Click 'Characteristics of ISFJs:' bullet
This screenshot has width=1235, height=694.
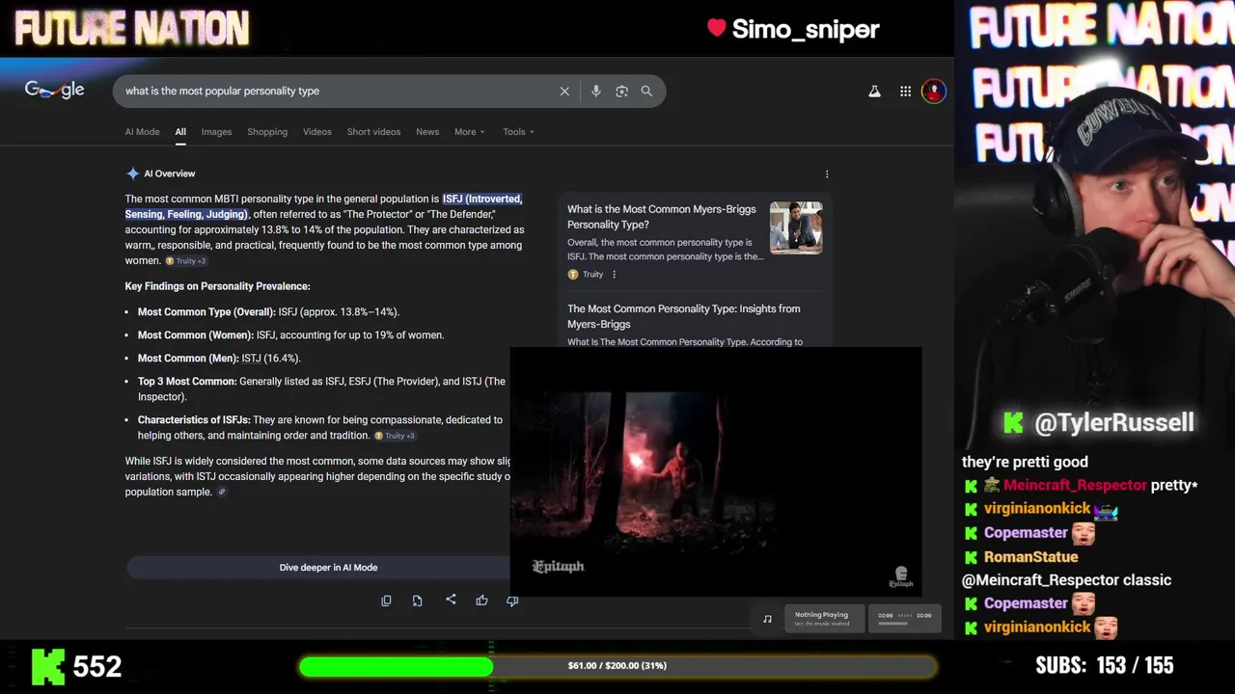(194, 420)
